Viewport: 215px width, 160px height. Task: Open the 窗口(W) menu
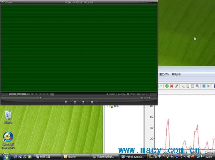(164, 74)
